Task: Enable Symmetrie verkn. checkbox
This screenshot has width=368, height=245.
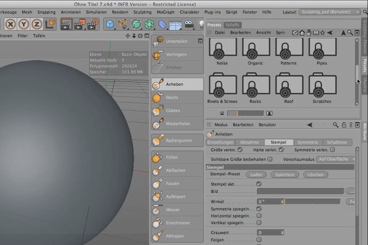Action: pos(332,149)
